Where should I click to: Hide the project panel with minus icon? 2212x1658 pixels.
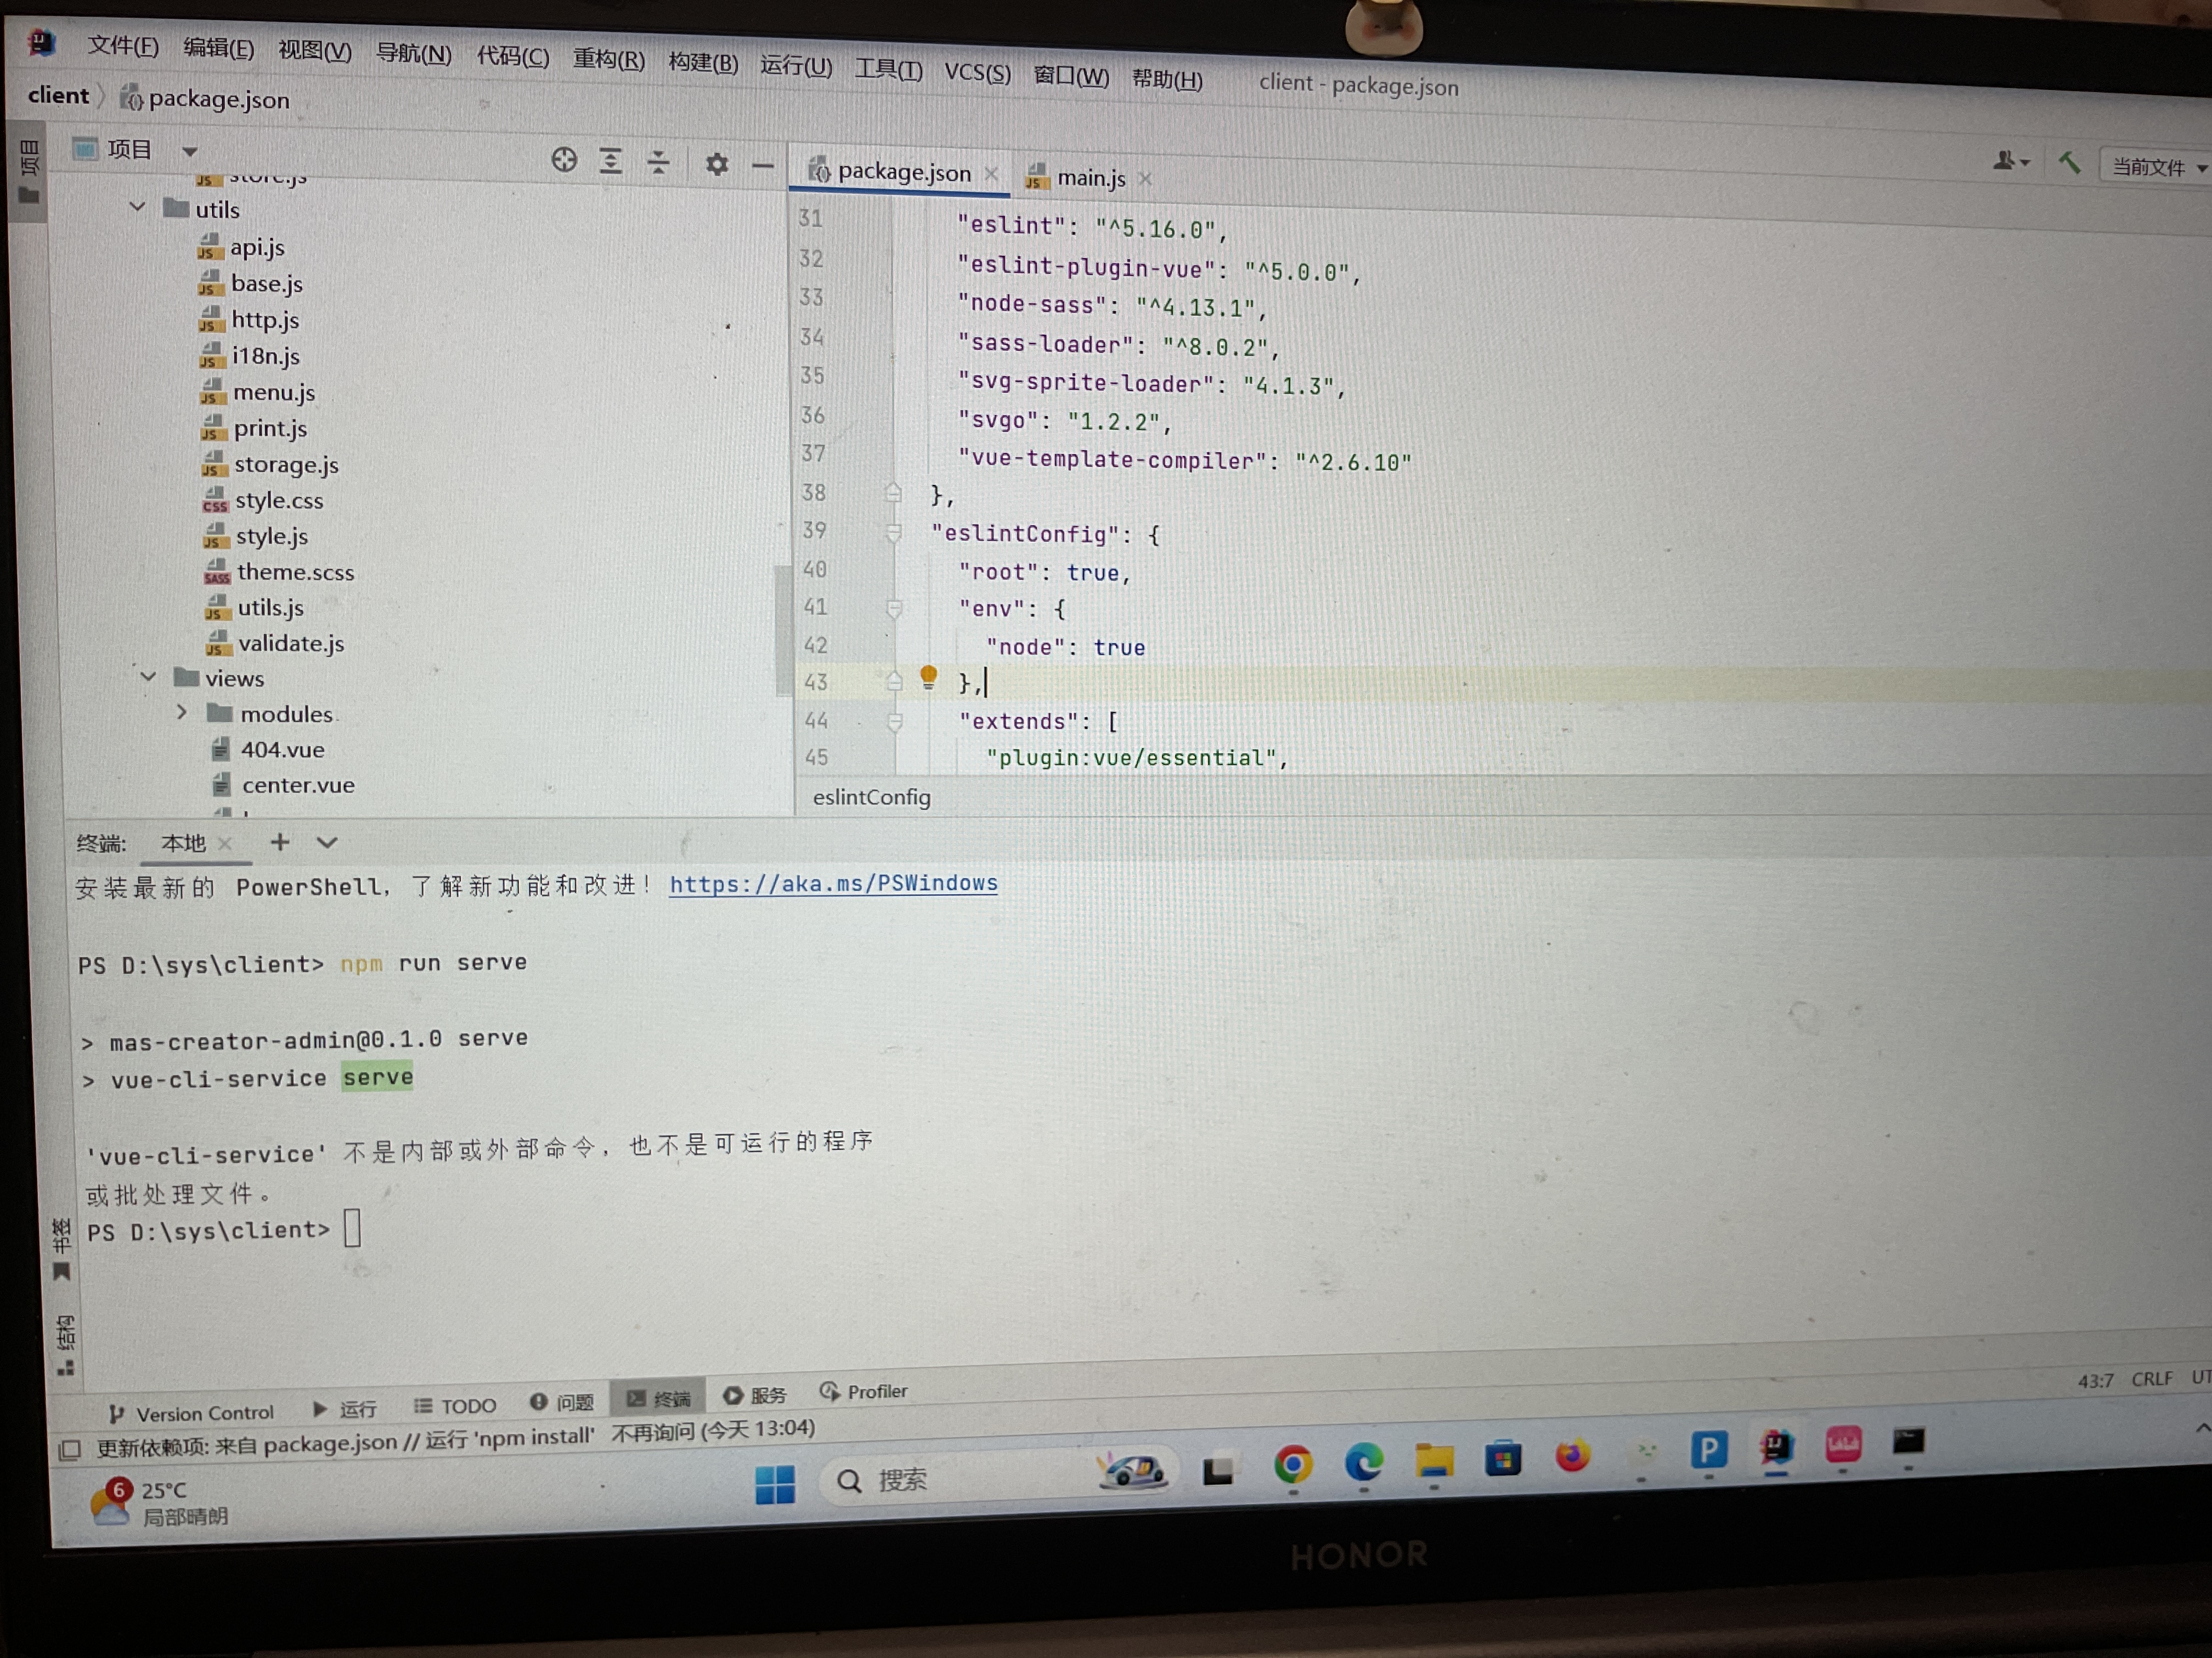pos(762,165)
